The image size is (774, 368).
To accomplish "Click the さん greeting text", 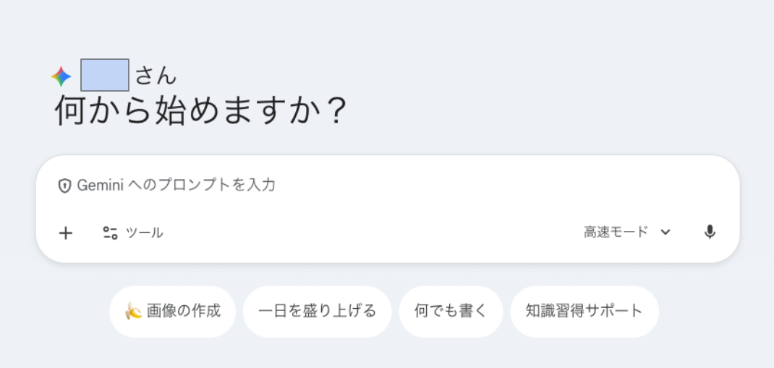I will click(x=156, y=76).
